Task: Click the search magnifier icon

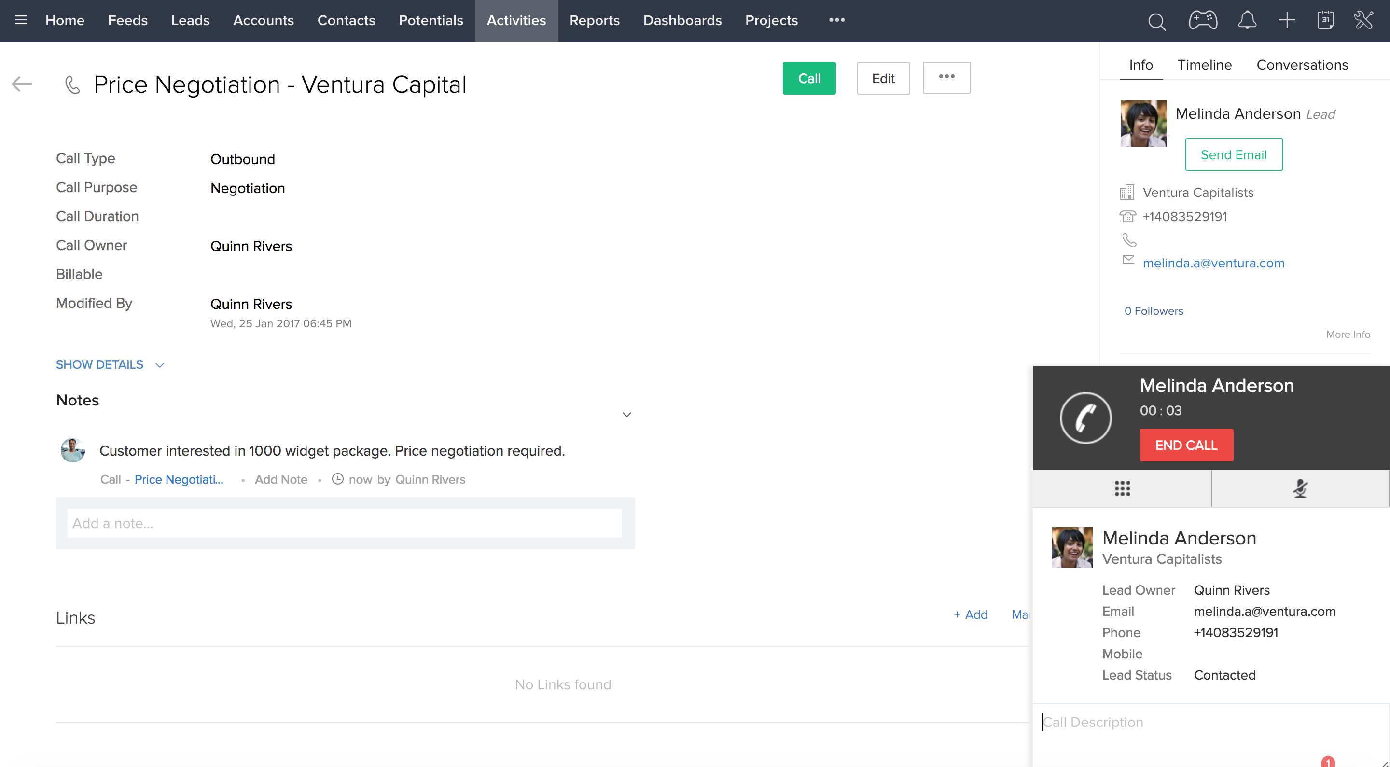Action: click(x=1156, y=22)
